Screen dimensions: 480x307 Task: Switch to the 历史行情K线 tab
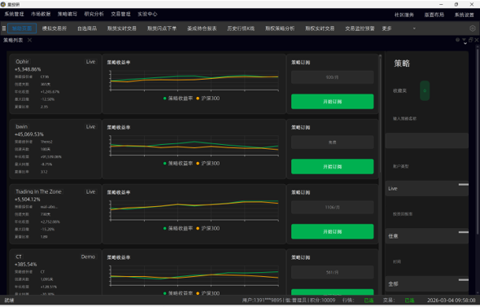pyautogui.click(x=241, y=29)
